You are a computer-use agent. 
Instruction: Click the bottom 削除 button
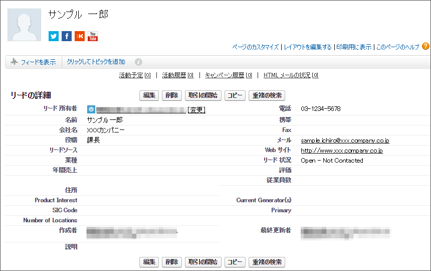coord(172,262)
